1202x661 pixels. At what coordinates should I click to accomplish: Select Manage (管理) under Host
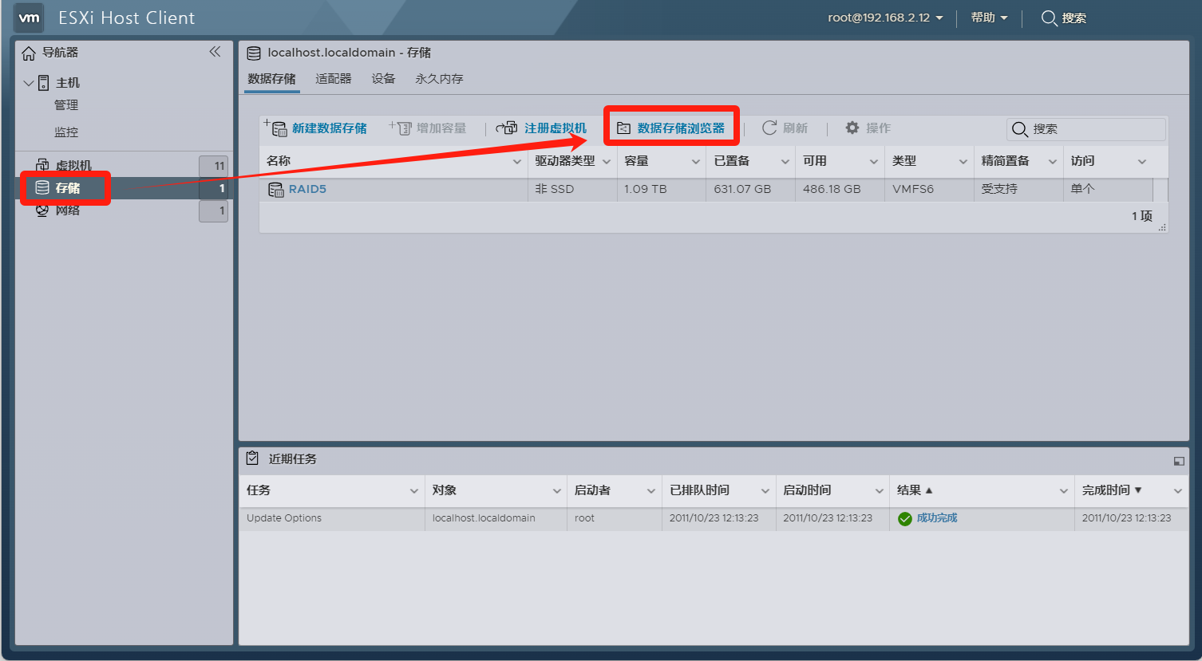(66, 105)
